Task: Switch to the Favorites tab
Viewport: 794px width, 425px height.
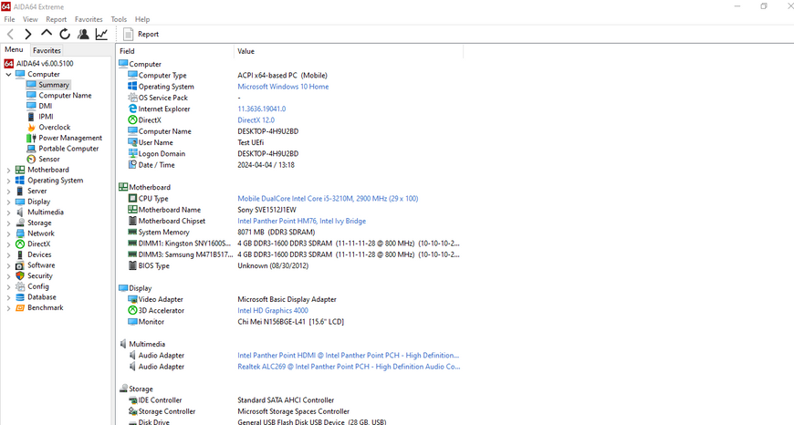Action: click(x=47, y=50)
